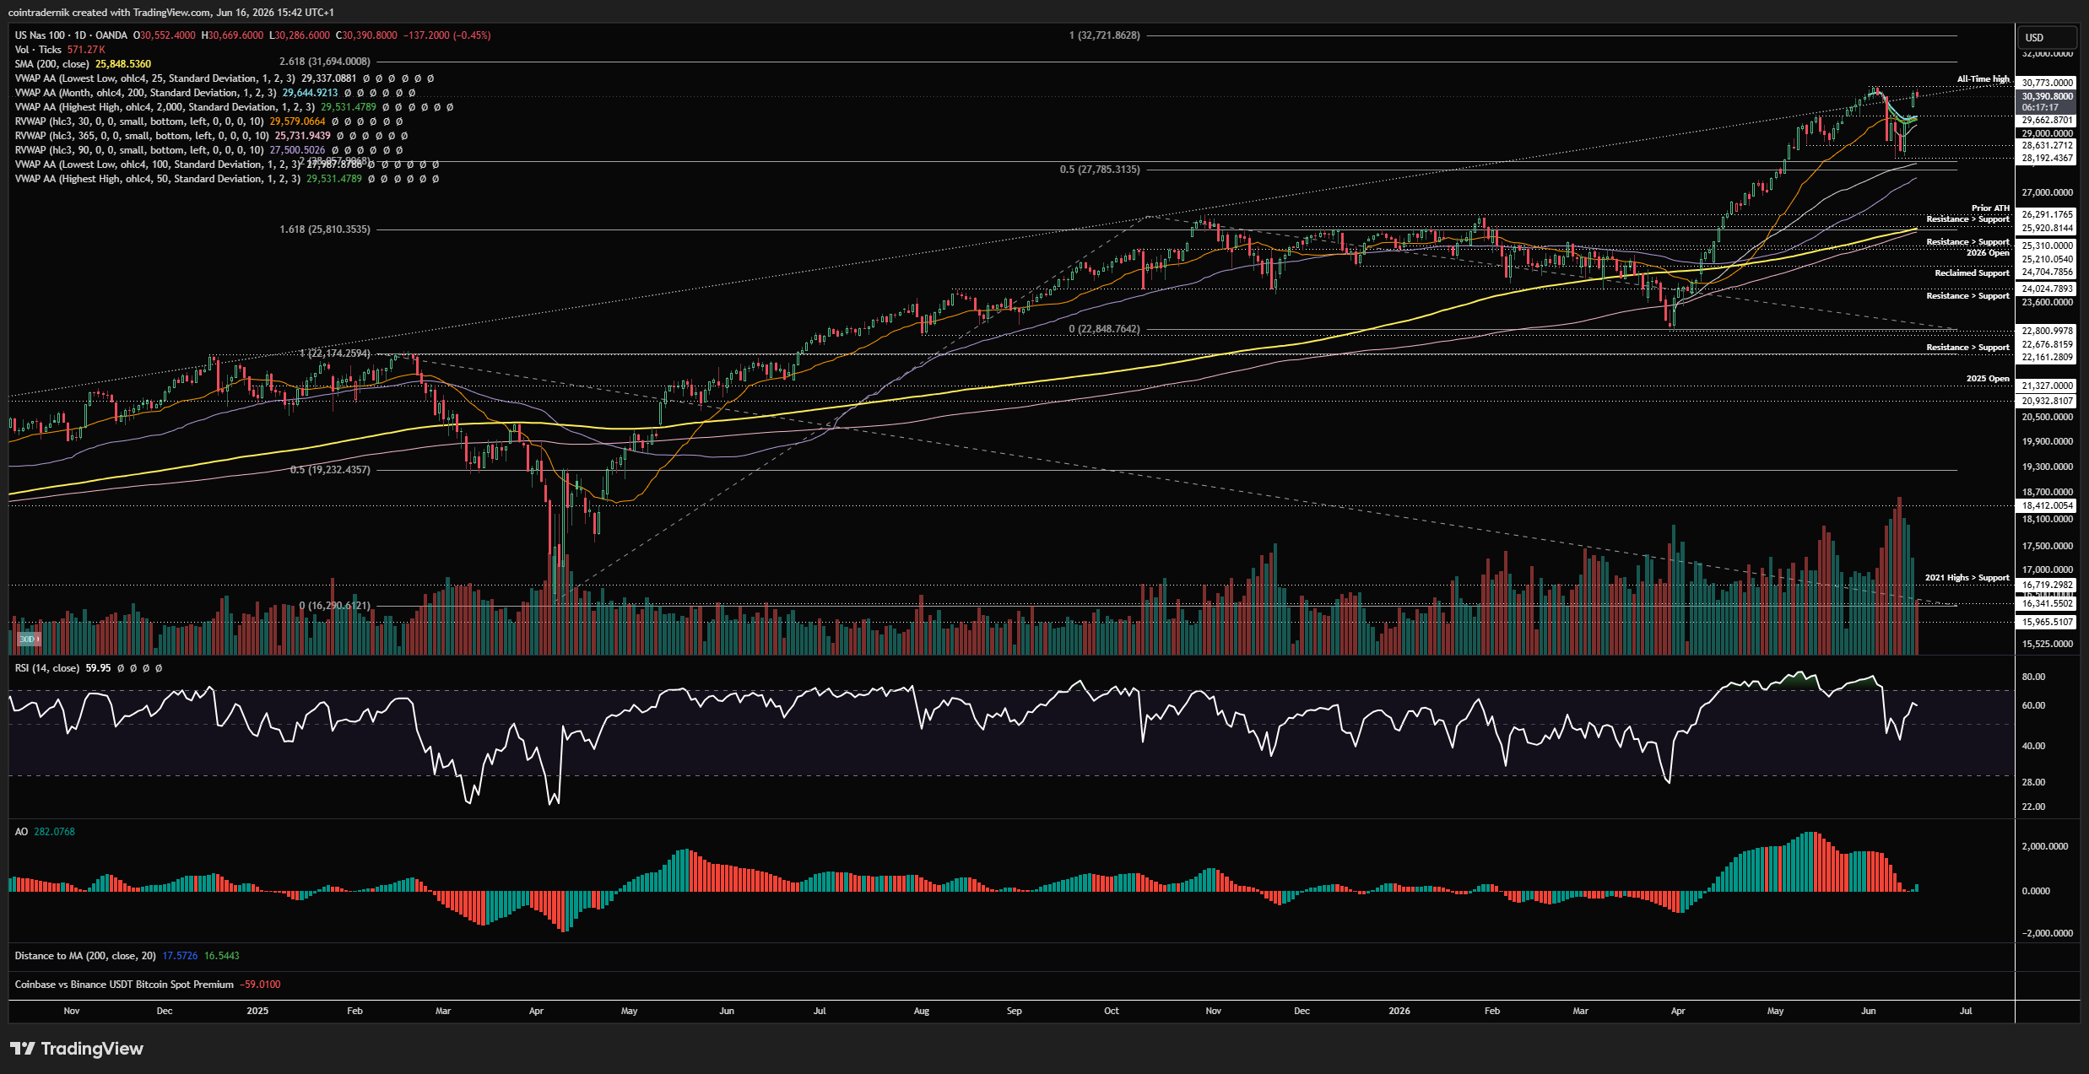Click the AO value 282.0768
The width and height of the screenshot is (2089, 1074).
click(54, 832)
